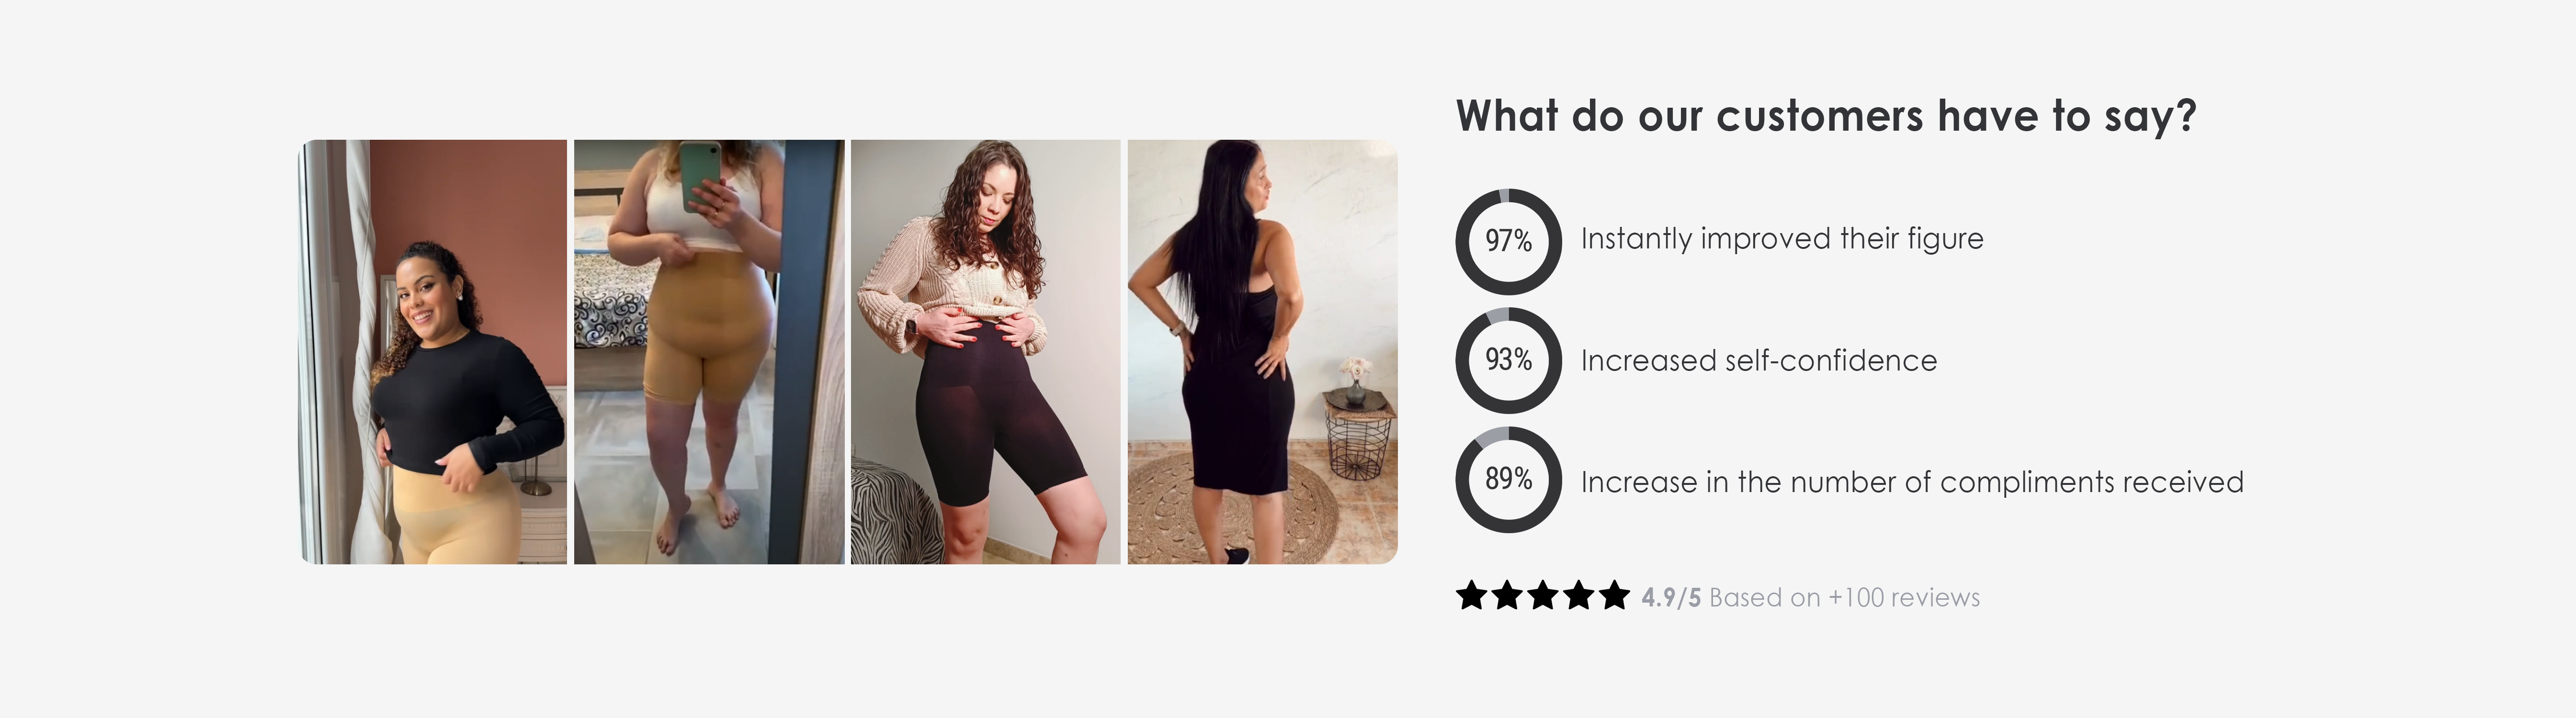Image resolution: width=2576 pixels, height=718 pixels.
Task: Click the 4.9/5 rating score text
Action: pyautogui.click(x=1670, y=598)
